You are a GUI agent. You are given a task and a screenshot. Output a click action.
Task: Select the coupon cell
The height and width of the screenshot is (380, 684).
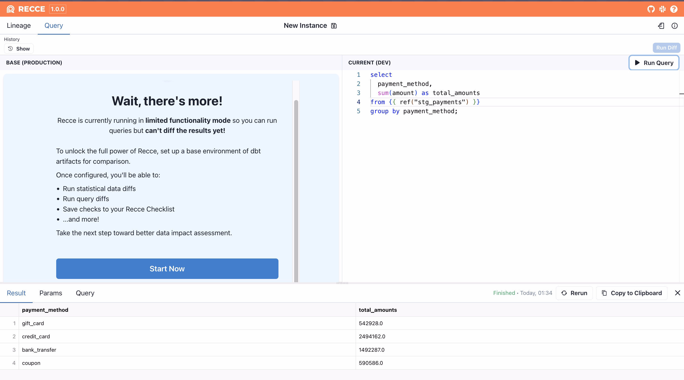pos(187,363)
